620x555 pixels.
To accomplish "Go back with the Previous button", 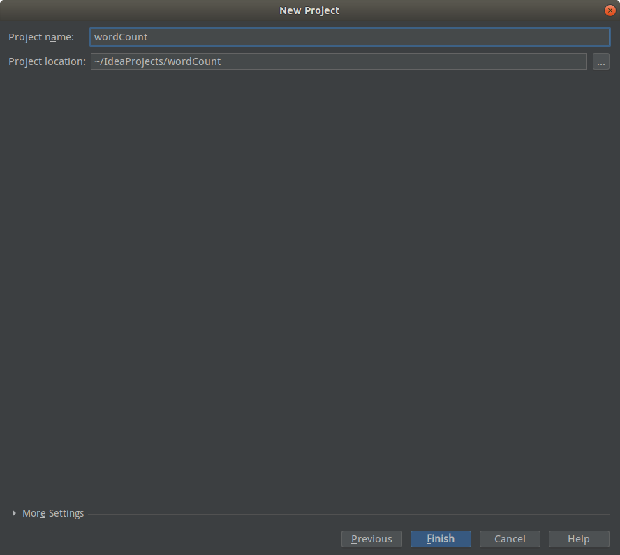I will coord(371,539).
